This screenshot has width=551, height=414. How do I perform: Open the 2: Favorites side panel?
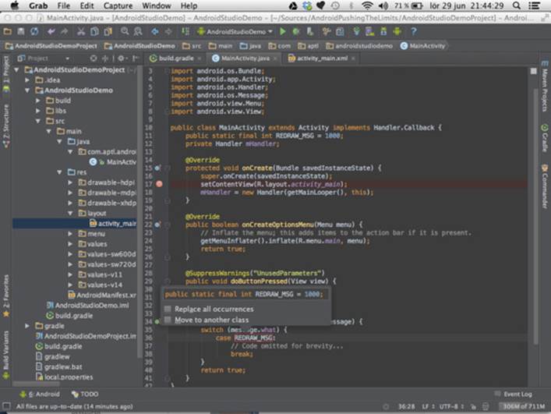(x=6, y=296)
